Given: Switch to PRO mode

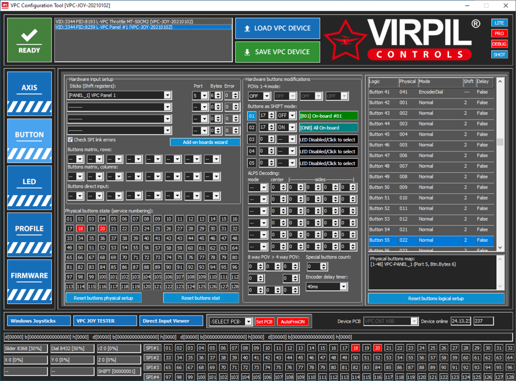Looking at the screenshot, I should [x=499, y=33].
